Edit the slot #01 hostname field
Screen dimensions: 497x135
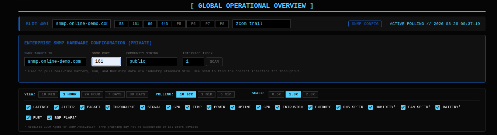[x=82, y=24]
